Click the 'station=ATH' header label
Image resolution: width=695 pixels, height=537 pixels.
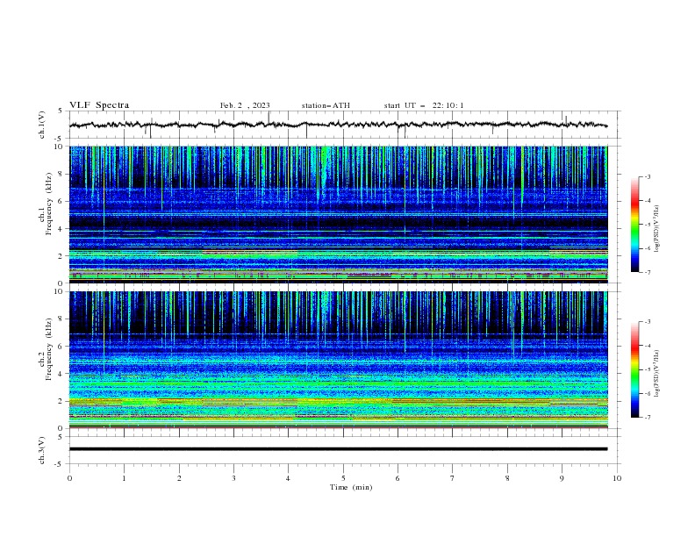point(326,105)
